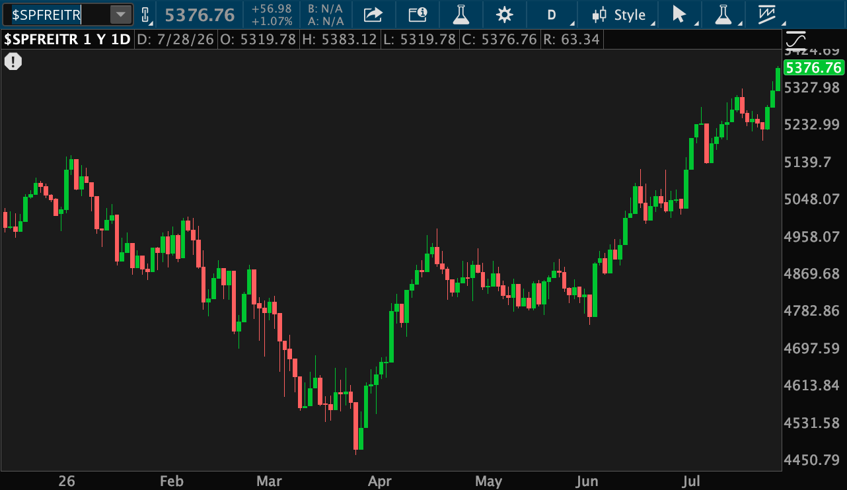Click the 4450.79 price axis label
Screen dimensions: 847x490
coord(813,459)
